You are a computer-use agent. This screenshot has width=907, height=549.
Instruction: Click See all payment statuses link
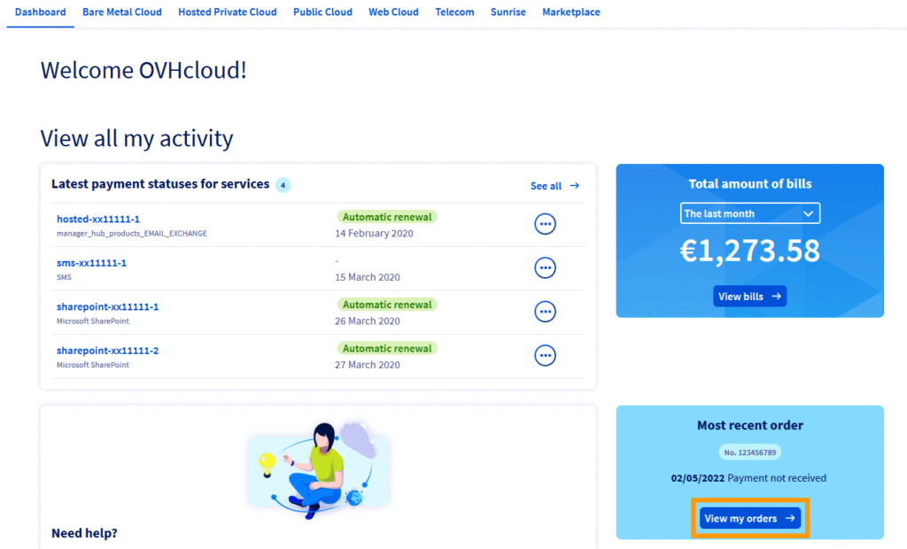(x=554, y=186)
